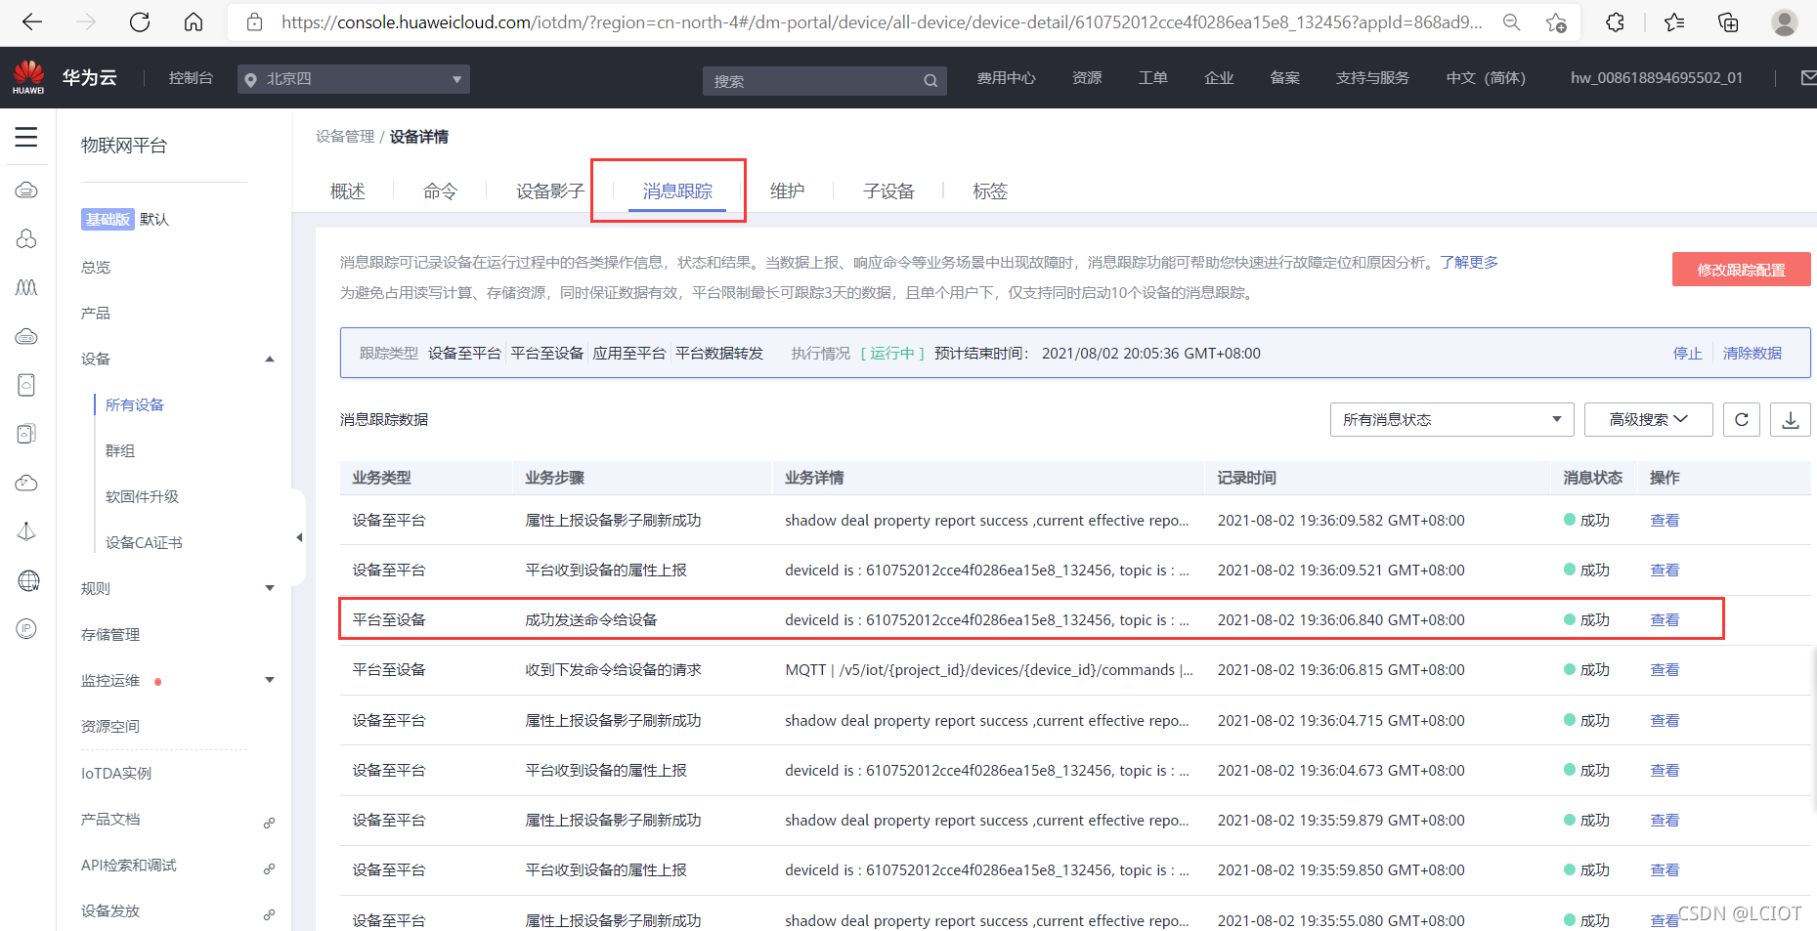Viewport: 1817px width, 931px height.
Task: Open browser extensions puzzle icon
Action: click(x=1615, y=21)
